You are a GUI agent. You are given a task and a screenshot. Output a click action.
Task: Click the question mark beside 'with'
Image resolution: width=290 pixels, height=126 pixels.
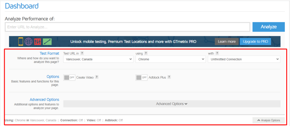(x=217, y=53)
